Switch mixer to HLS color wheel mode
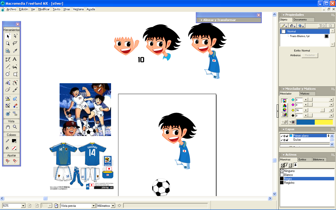Viewport: 336px width, 210px height. tap(285, 110)
